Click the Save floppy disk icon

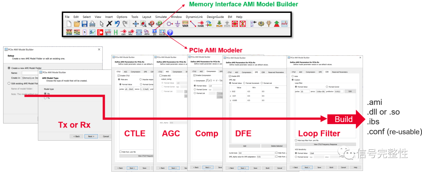(x=84, y=24)
